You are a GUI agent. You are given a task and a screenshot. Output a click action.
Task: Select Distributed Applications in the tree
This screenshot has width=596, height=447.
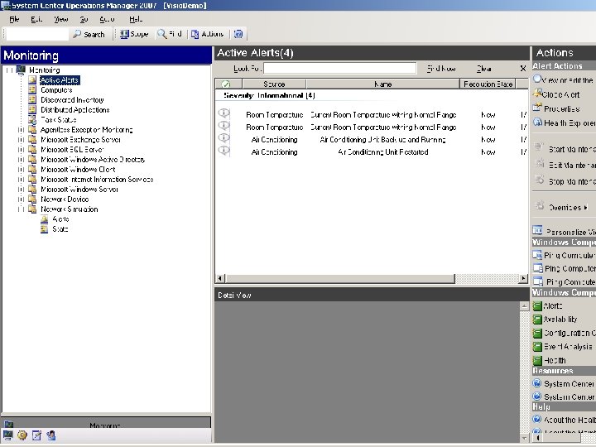74,110
